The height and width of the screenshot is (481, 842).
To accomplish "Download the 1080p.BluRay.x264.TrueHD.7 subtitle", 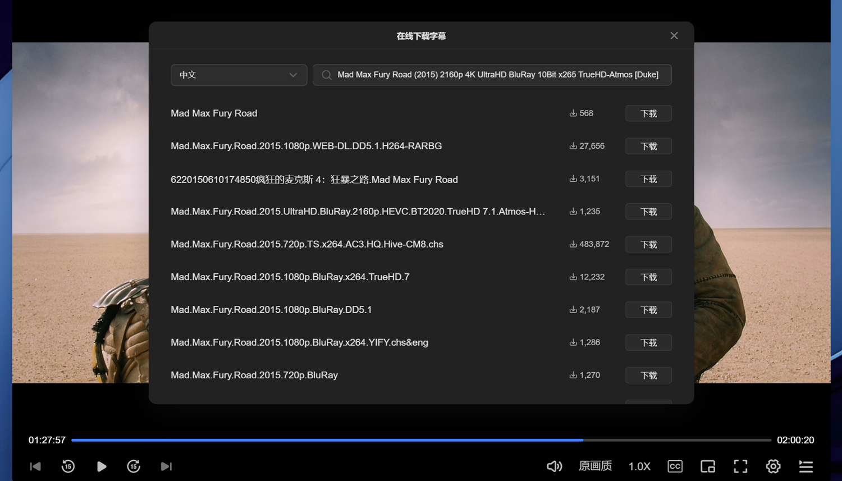I will tap(648, 277).
